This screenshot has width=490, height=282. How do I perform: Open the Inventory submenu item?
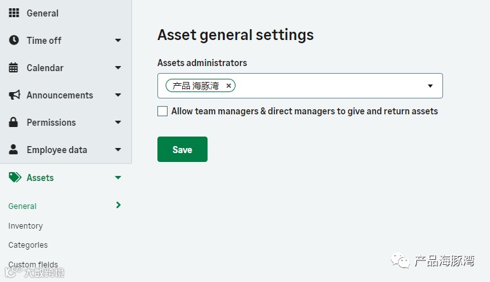tap(25, 226)
